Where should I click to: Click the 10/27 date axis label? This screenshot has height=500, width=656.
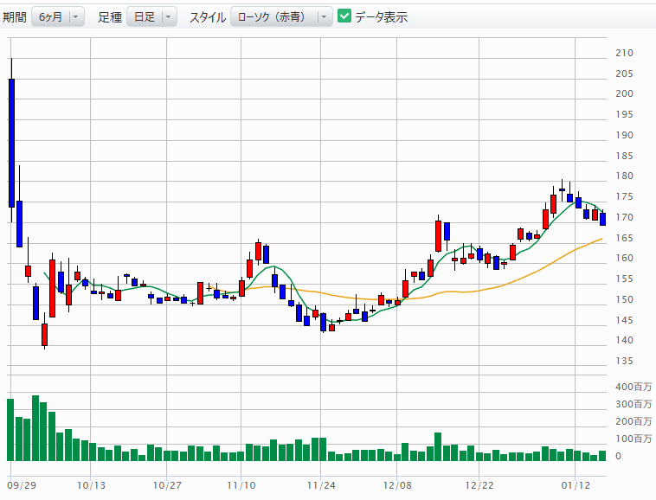click(166, 485)
